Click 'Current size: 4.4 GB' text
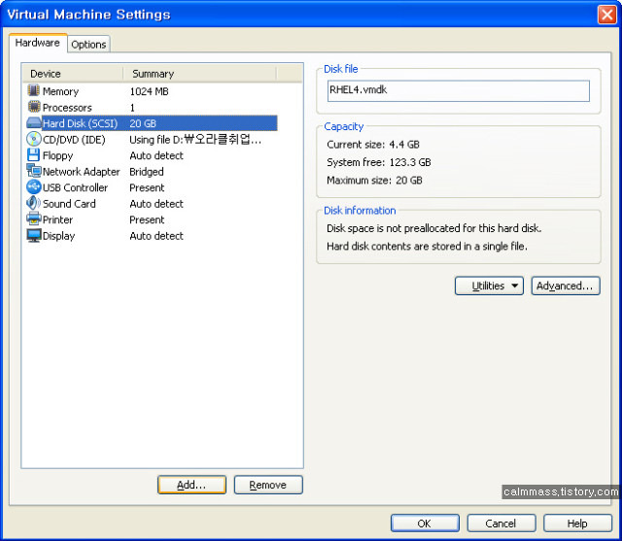Screen dimensions: 622x541 coord(373,145)
